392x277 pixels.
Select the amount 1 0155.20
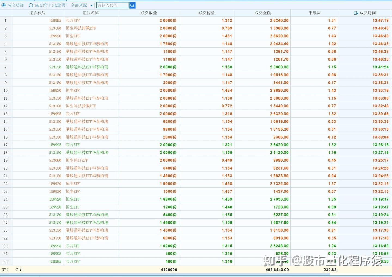pos(279,129)
